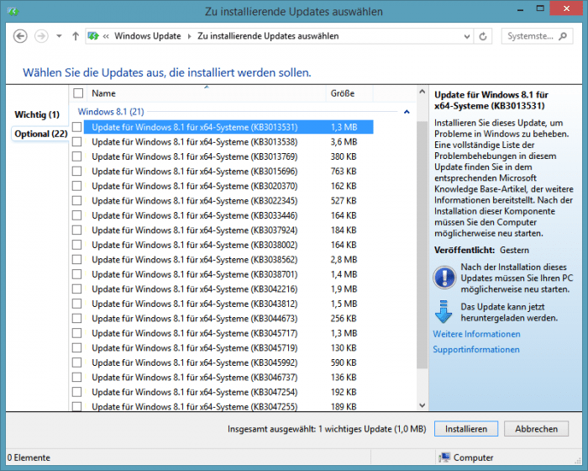Check the box for update KB3020370
Image resolution: width=588 pixels, height=471 pixels.
[77, 186]
